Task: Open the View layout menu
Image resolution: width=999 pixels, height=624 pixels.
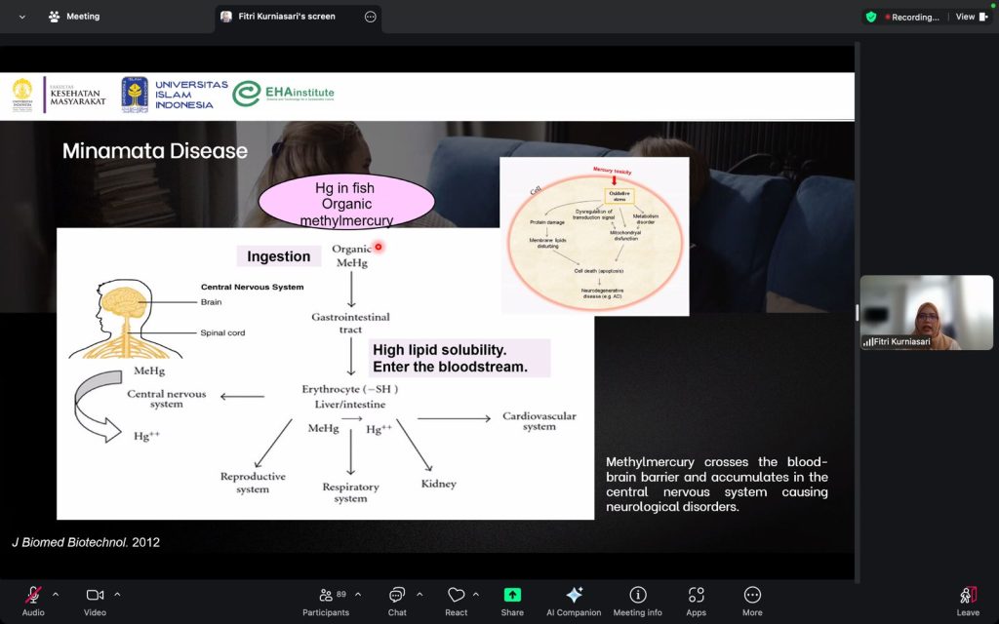Action: [x=971, y=17]
